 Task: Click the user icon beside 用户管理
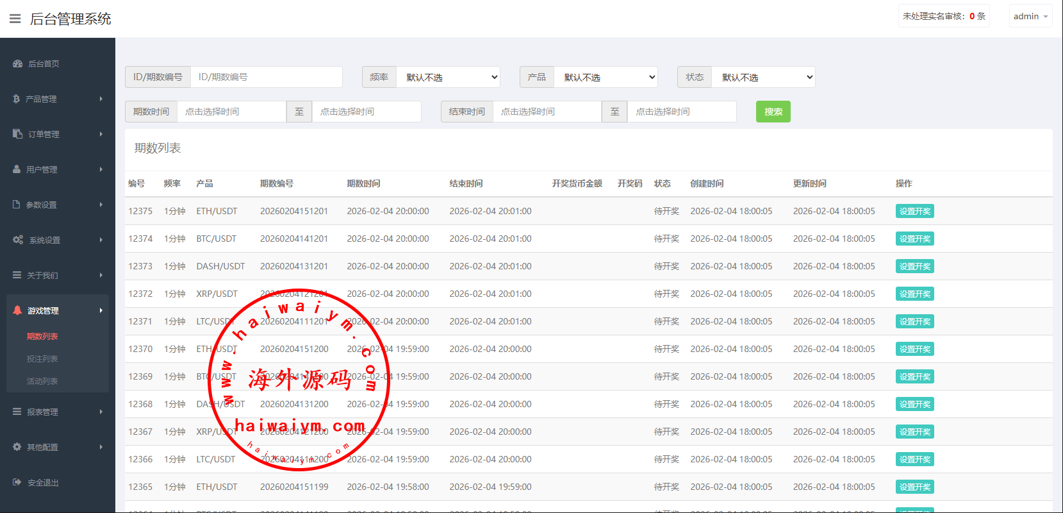(x=17, y=169)
